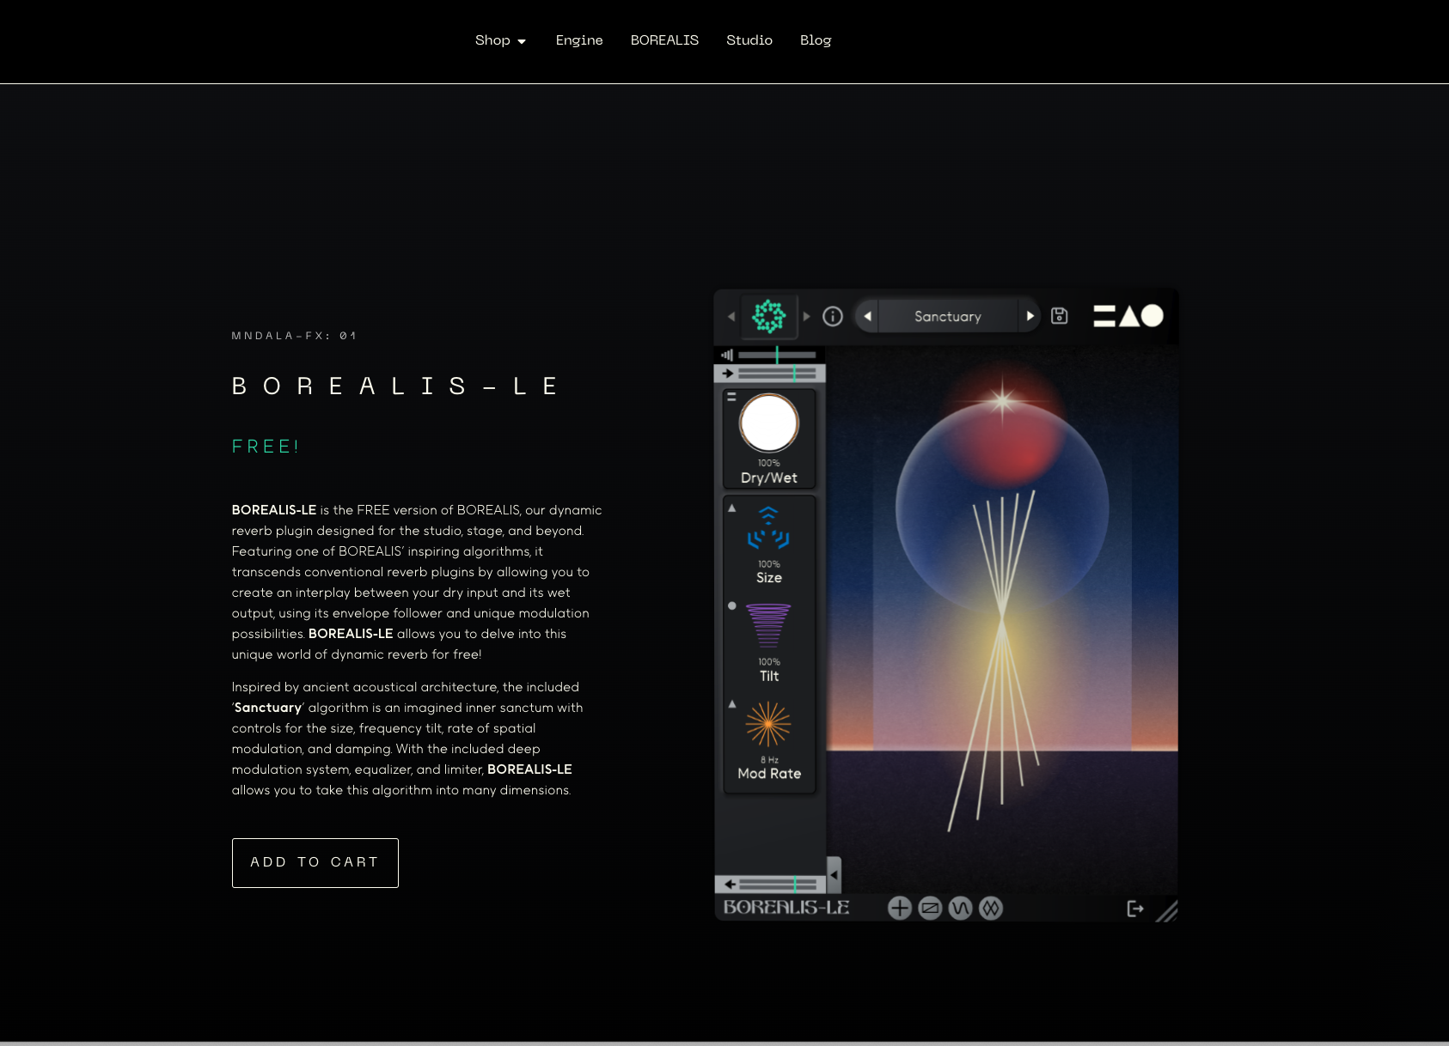Viewport: 1449px width, 1046px height.
Task: Save preset with the floppy disk icon
Action: point(1060,316)
